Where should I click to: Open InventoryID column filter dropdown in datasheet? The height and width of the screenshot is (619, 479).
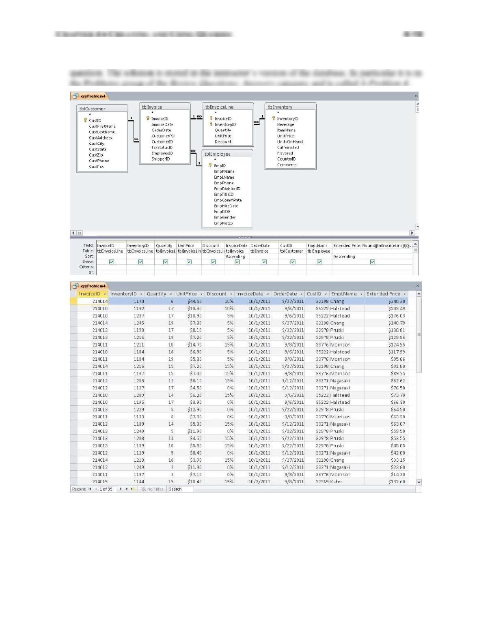coord(141,294)
